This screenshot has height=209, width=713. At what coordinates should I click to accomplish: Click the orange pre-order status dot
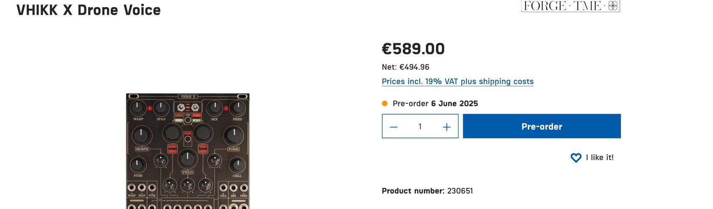[385, 103]
